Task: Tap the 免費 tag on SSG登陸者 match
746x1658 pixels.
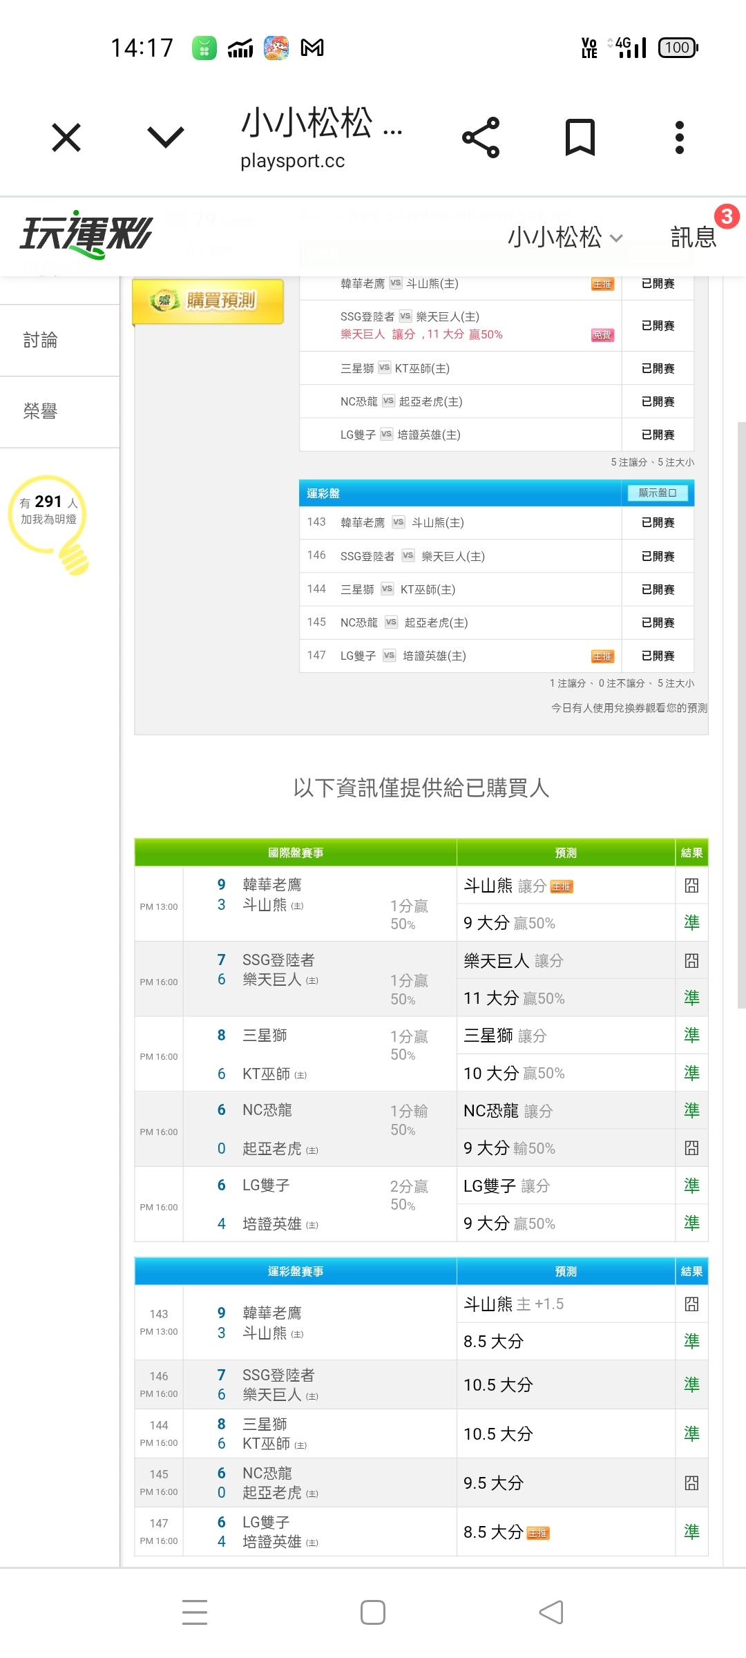Action: pyautogui.click(x=602, y=335)
